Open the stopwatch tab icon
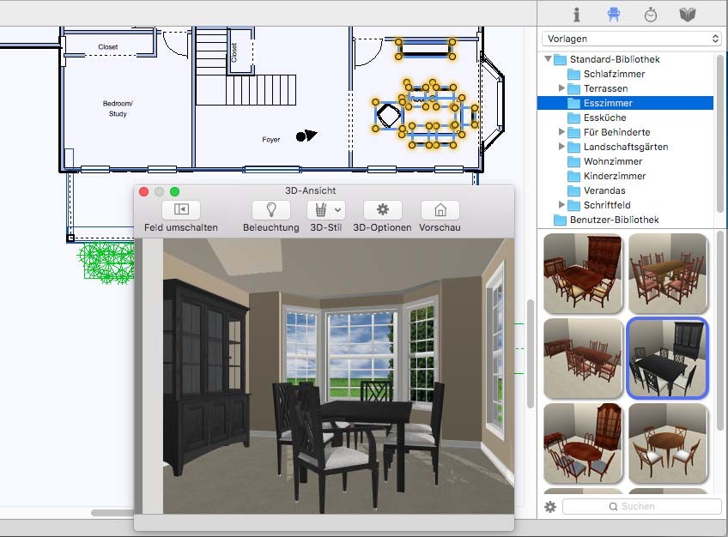 point(651,15)
